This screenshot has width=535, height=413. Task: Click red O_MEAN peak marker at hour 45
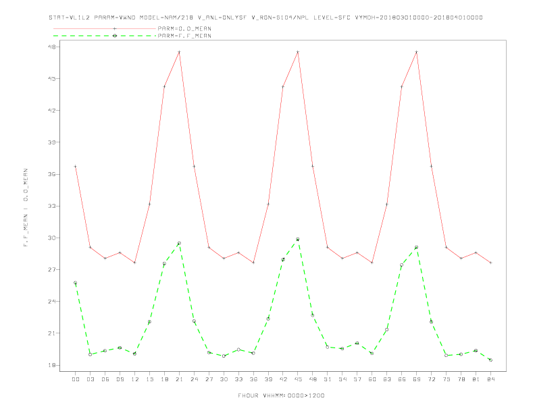click(x=298, y=52)
